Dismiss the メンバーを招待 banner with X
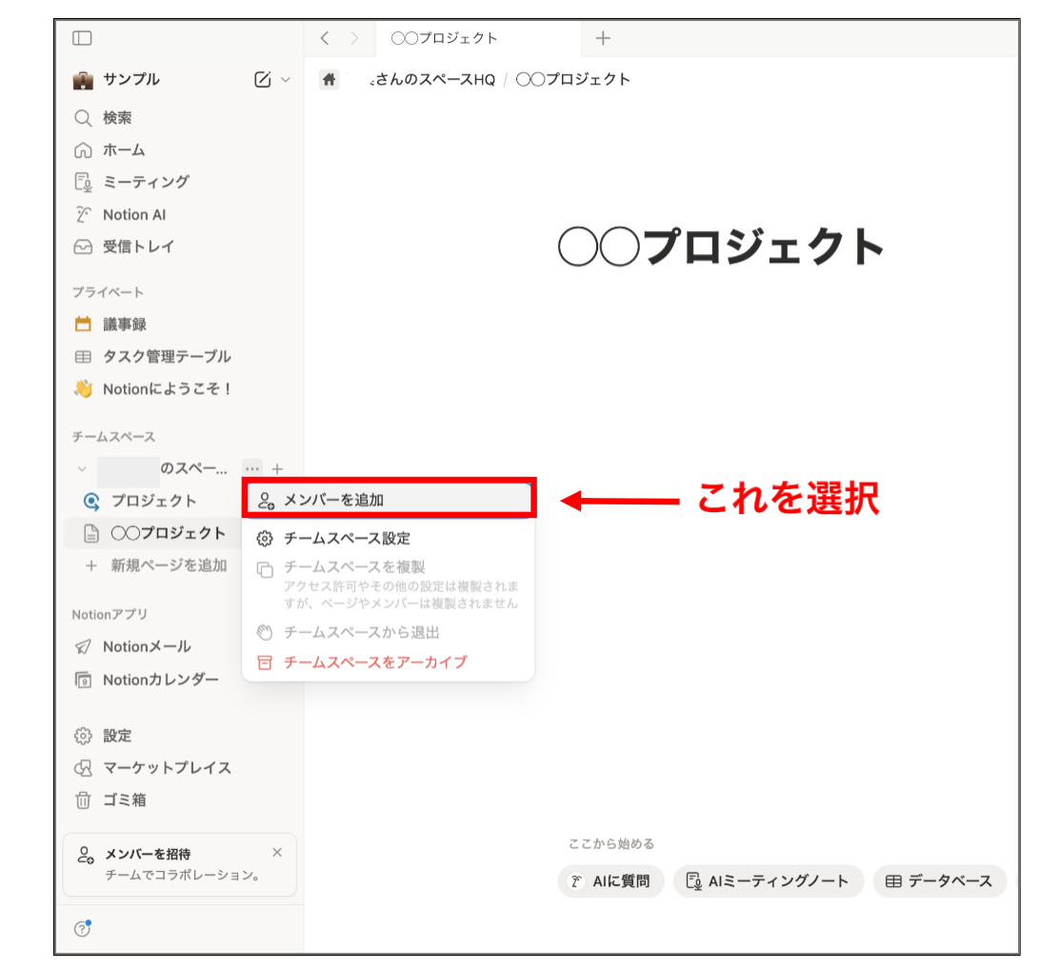 click(277, 852)
